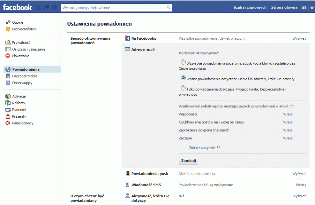Click the Prywatność padlock icon
Viewport: 315px width, 205px height.
tap(8, 43)
